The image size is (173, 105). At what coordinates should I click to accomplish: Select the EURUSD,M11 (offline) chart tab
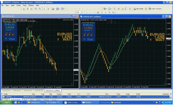(x=53, y=91)
